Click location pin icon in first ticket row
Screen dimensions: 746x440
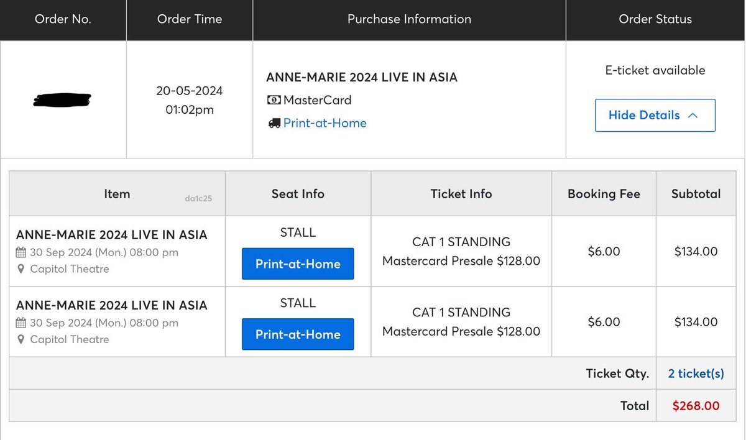[x=21, y=269]
